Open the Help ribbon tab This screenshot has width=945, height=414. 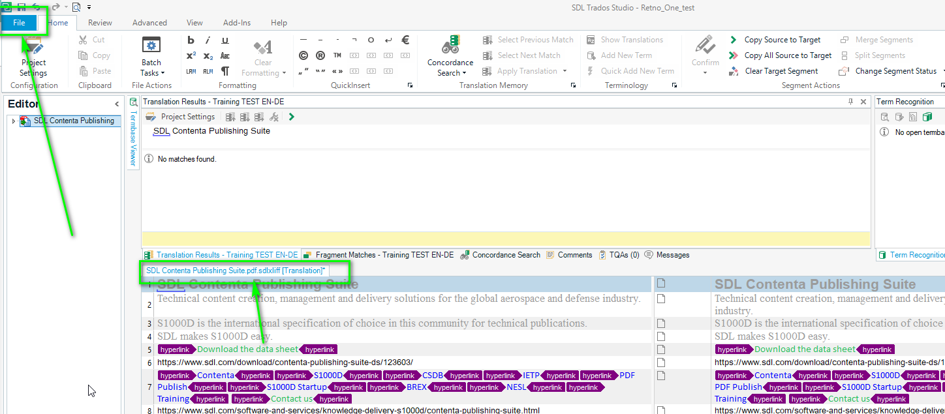point(279,23)
